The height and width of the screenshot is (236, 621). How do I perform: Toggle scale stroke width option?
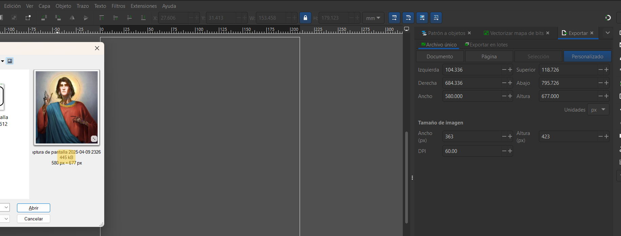click(x=394, y=18)
